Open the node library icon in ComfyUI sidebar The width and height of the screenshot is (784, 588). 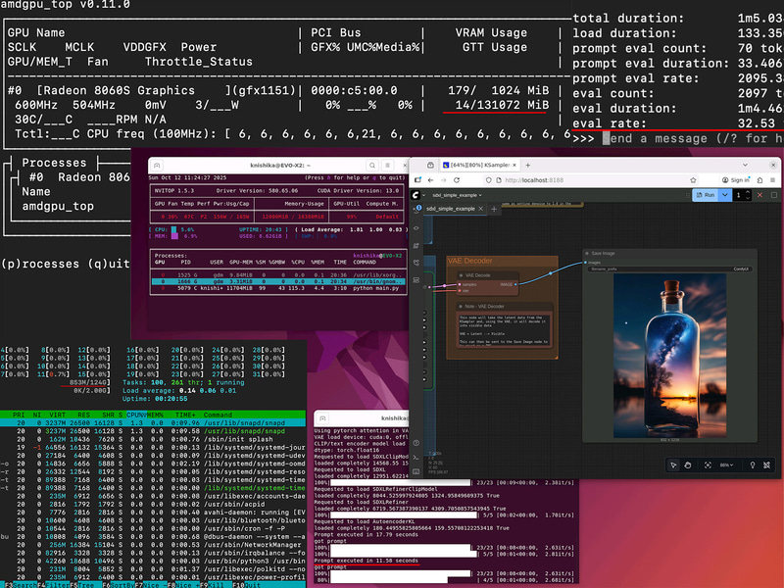coord(416,246)
